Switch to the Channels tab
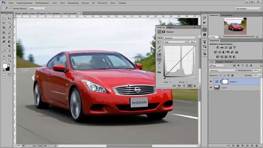263x148 pixels. [x=219, y=62]
